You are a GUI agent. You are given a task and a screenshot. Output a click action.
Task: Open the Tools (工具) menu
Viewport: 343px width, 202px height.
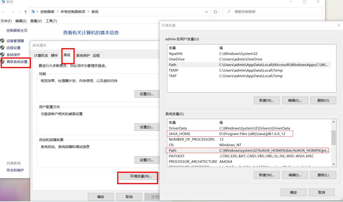(51, 21)
